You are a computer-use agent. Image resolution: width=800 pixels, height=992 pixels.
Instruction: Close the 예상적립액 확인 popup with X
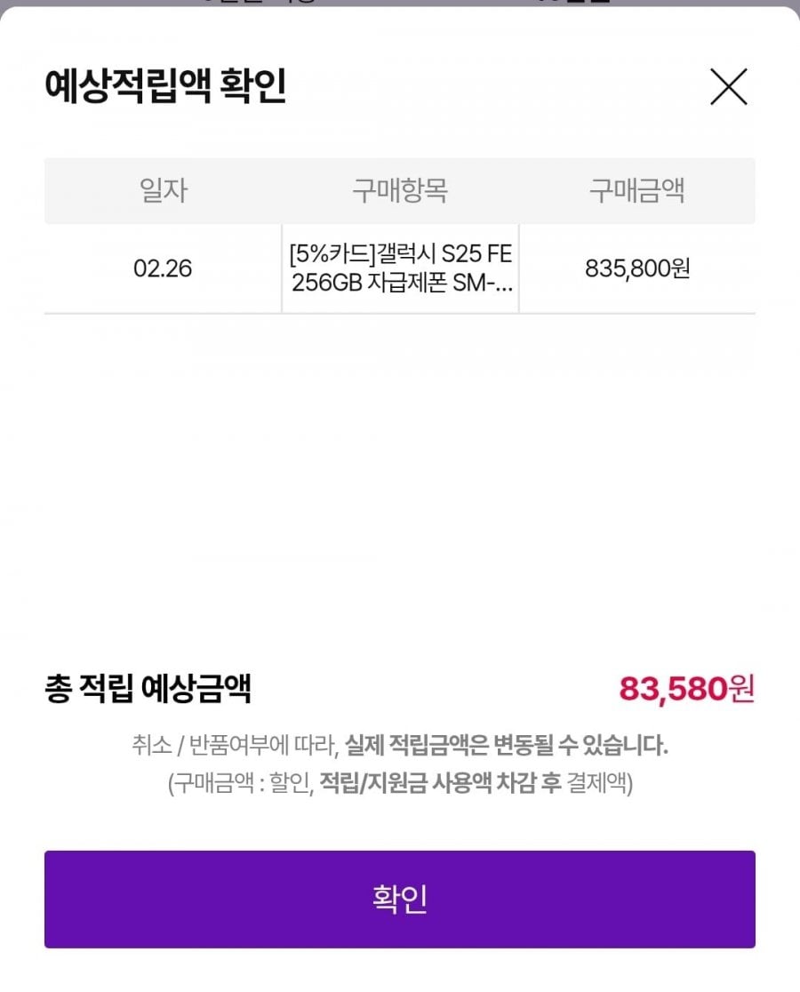pos(728,87)
